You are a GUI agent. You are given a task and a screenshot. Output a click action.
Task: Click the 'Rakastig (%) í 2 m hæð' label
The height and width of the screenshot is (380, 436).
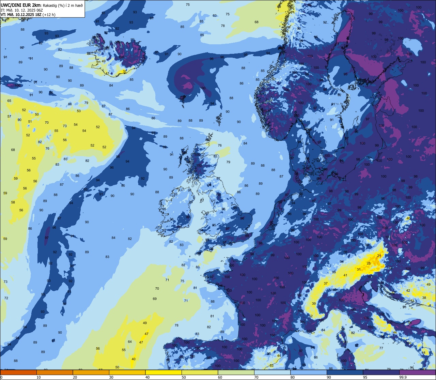[x=63, y=5]
